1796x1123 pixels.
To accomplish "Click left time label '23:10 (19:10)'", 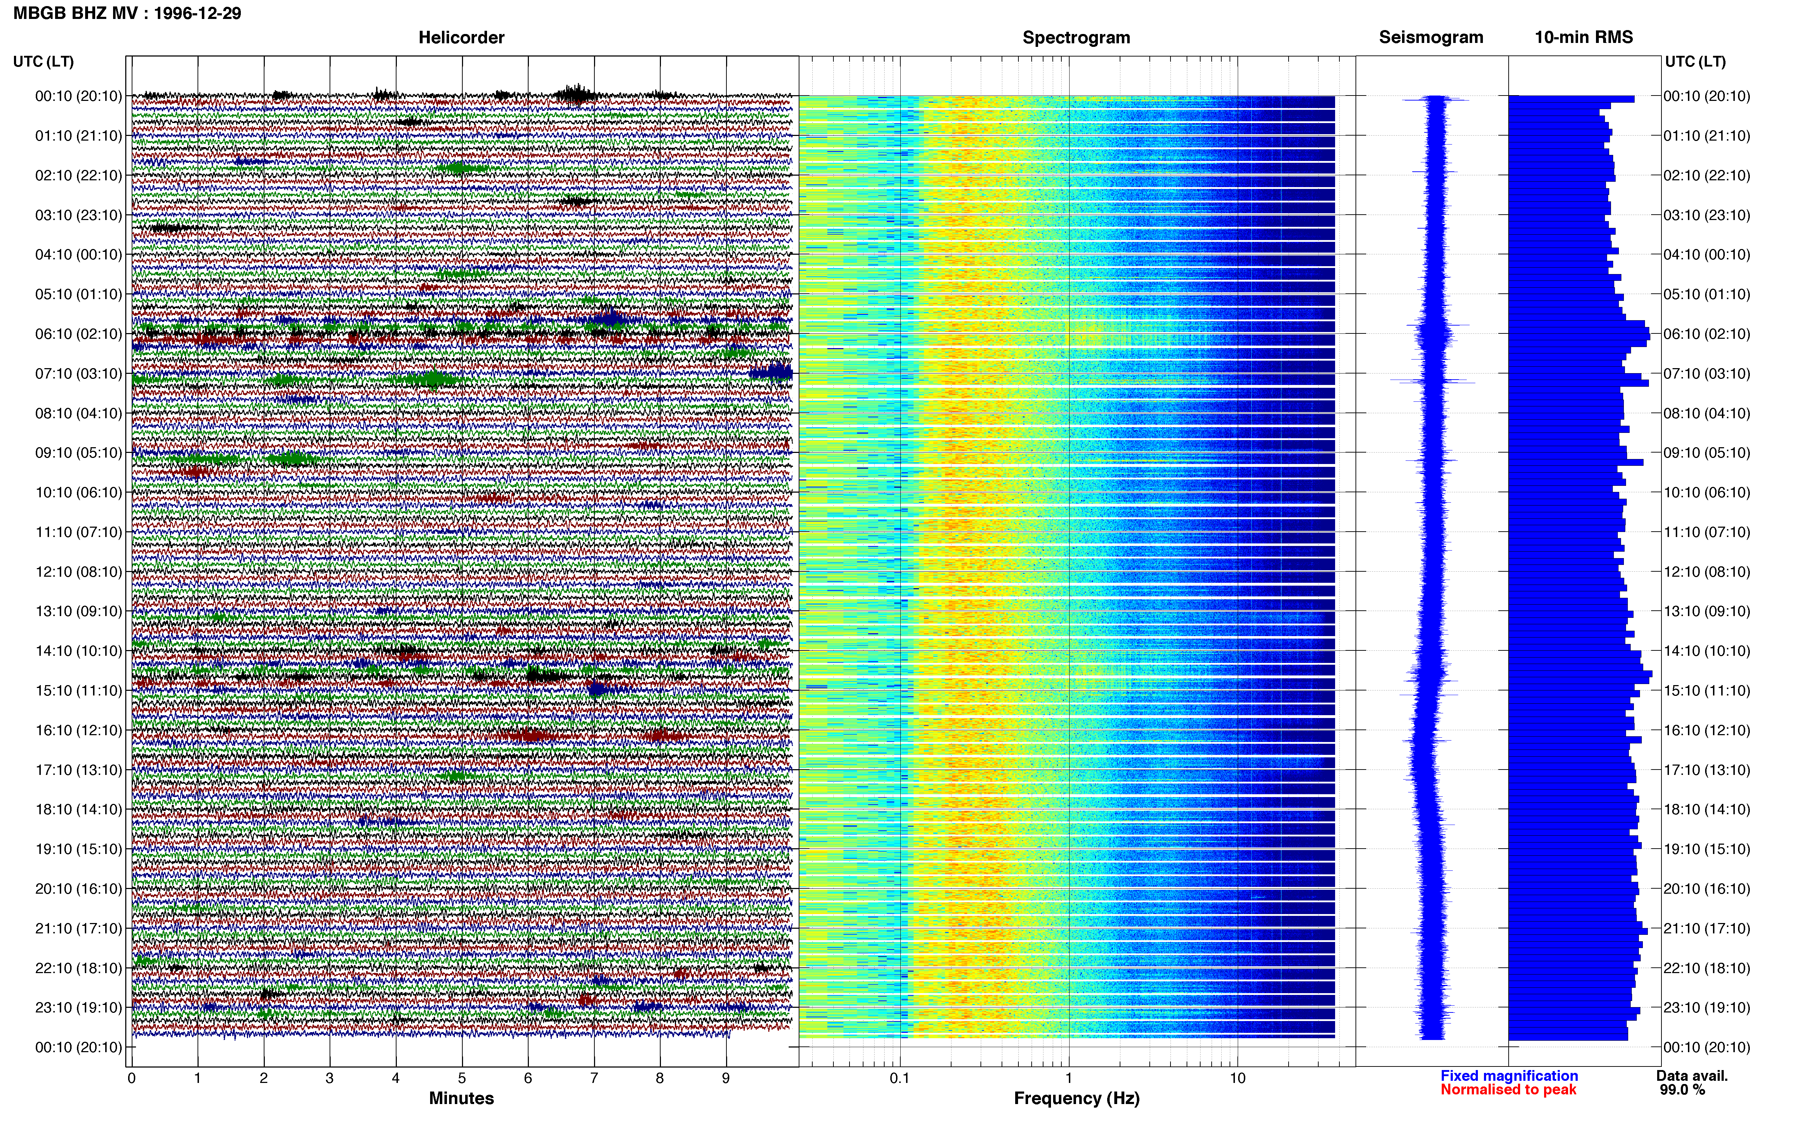I will [79, 1008].
